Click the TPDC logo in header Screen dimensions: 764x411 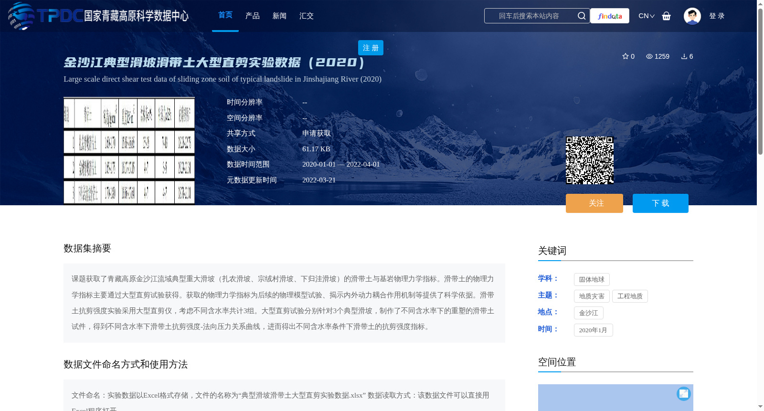(98, 16)
